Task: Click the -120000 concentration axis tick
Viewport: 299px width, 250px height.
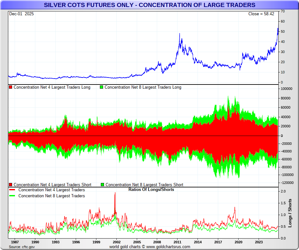Action: pyautogui.click(x=287, y=183)
